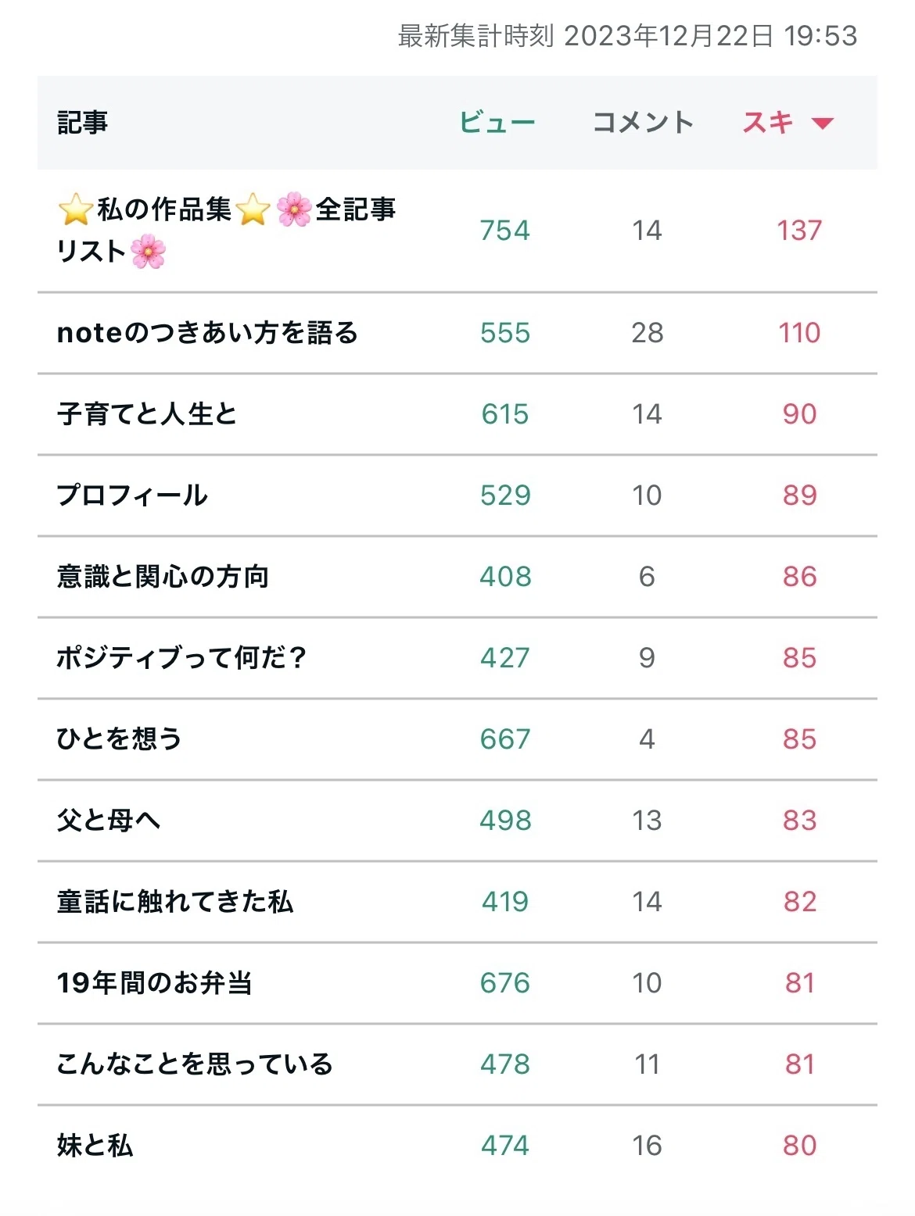Open the 子育てと人生と article
Viewport: 915px width, 1216px height.
(x=147, y=414)
